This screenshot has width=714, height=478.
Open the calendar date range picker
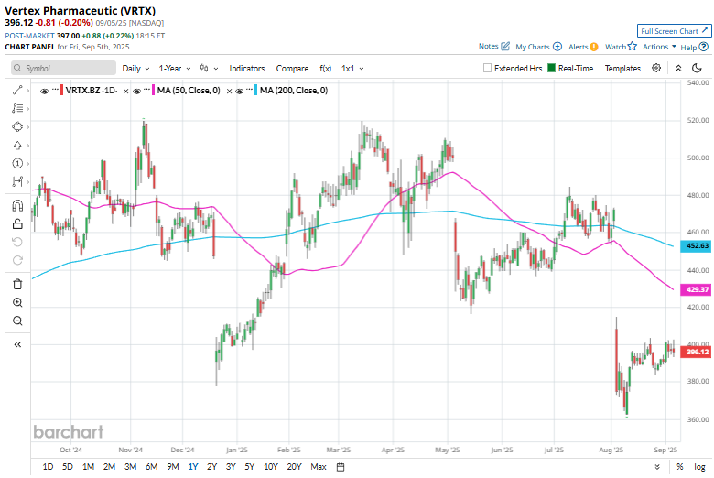click(x=341, y=467)
